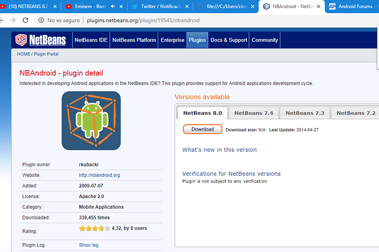The height and width of the screenshot is (252, 379).
Task: Open the Docs & Support menu
Action: 229,40
